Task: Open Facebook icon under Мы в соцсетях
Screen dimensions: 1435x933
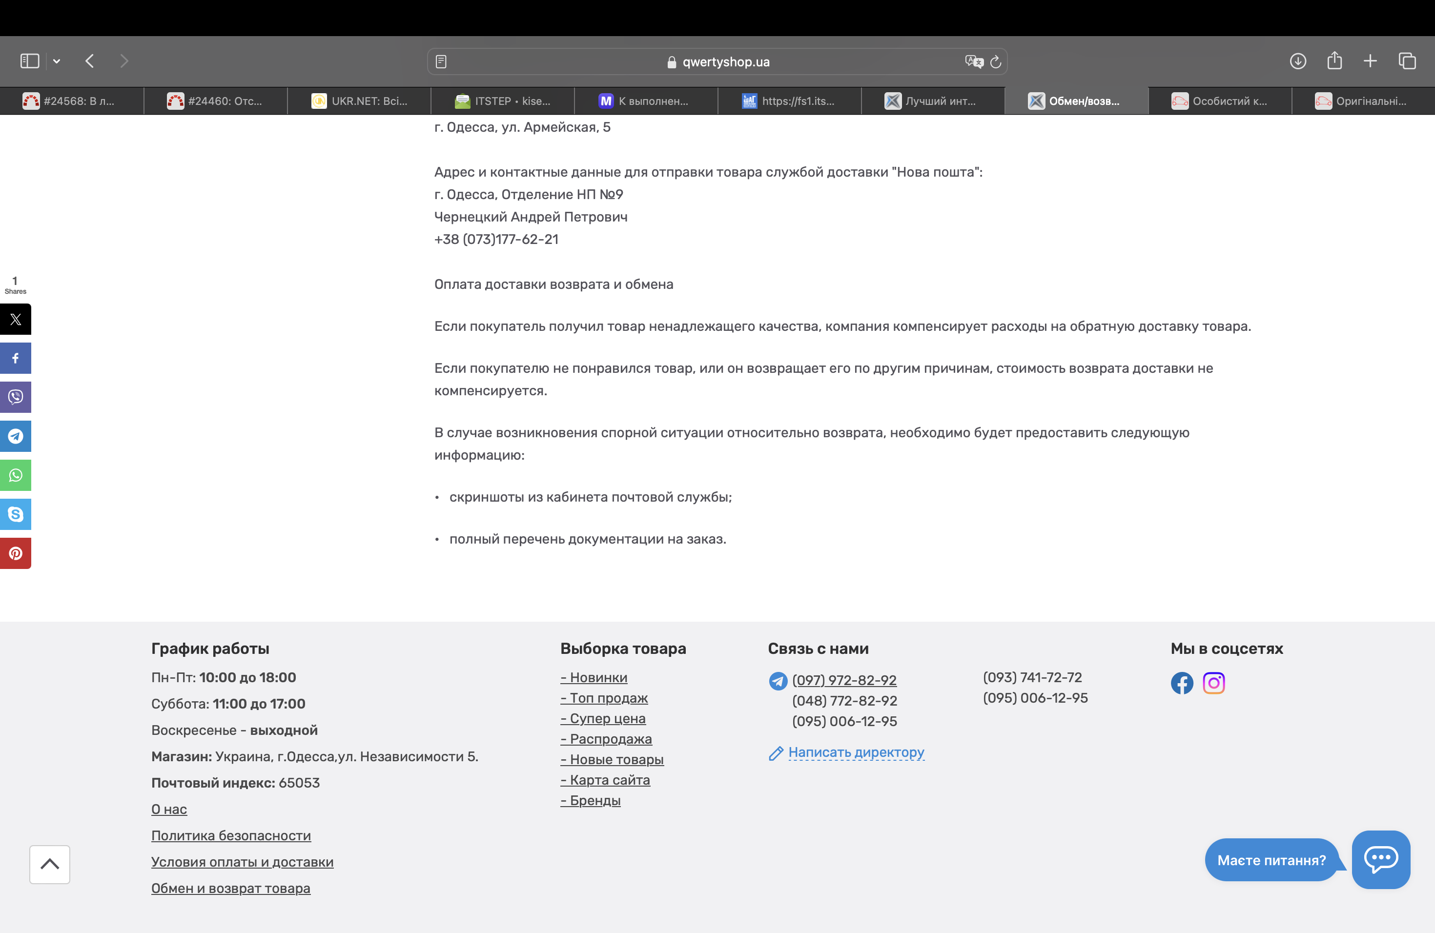Action: tap(1182, 683)
